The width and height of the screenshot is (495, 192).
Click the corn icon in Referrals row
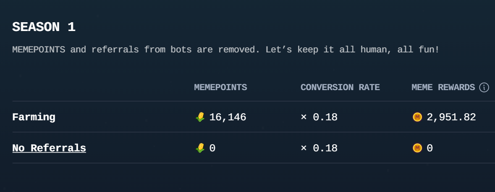200,148
